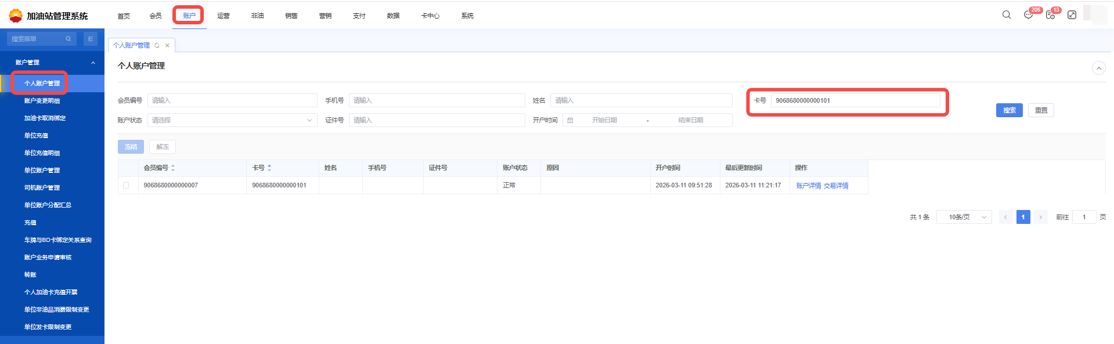1114x344 pixels.
Task: Click the 重置 button
Action: [1041, 110]
